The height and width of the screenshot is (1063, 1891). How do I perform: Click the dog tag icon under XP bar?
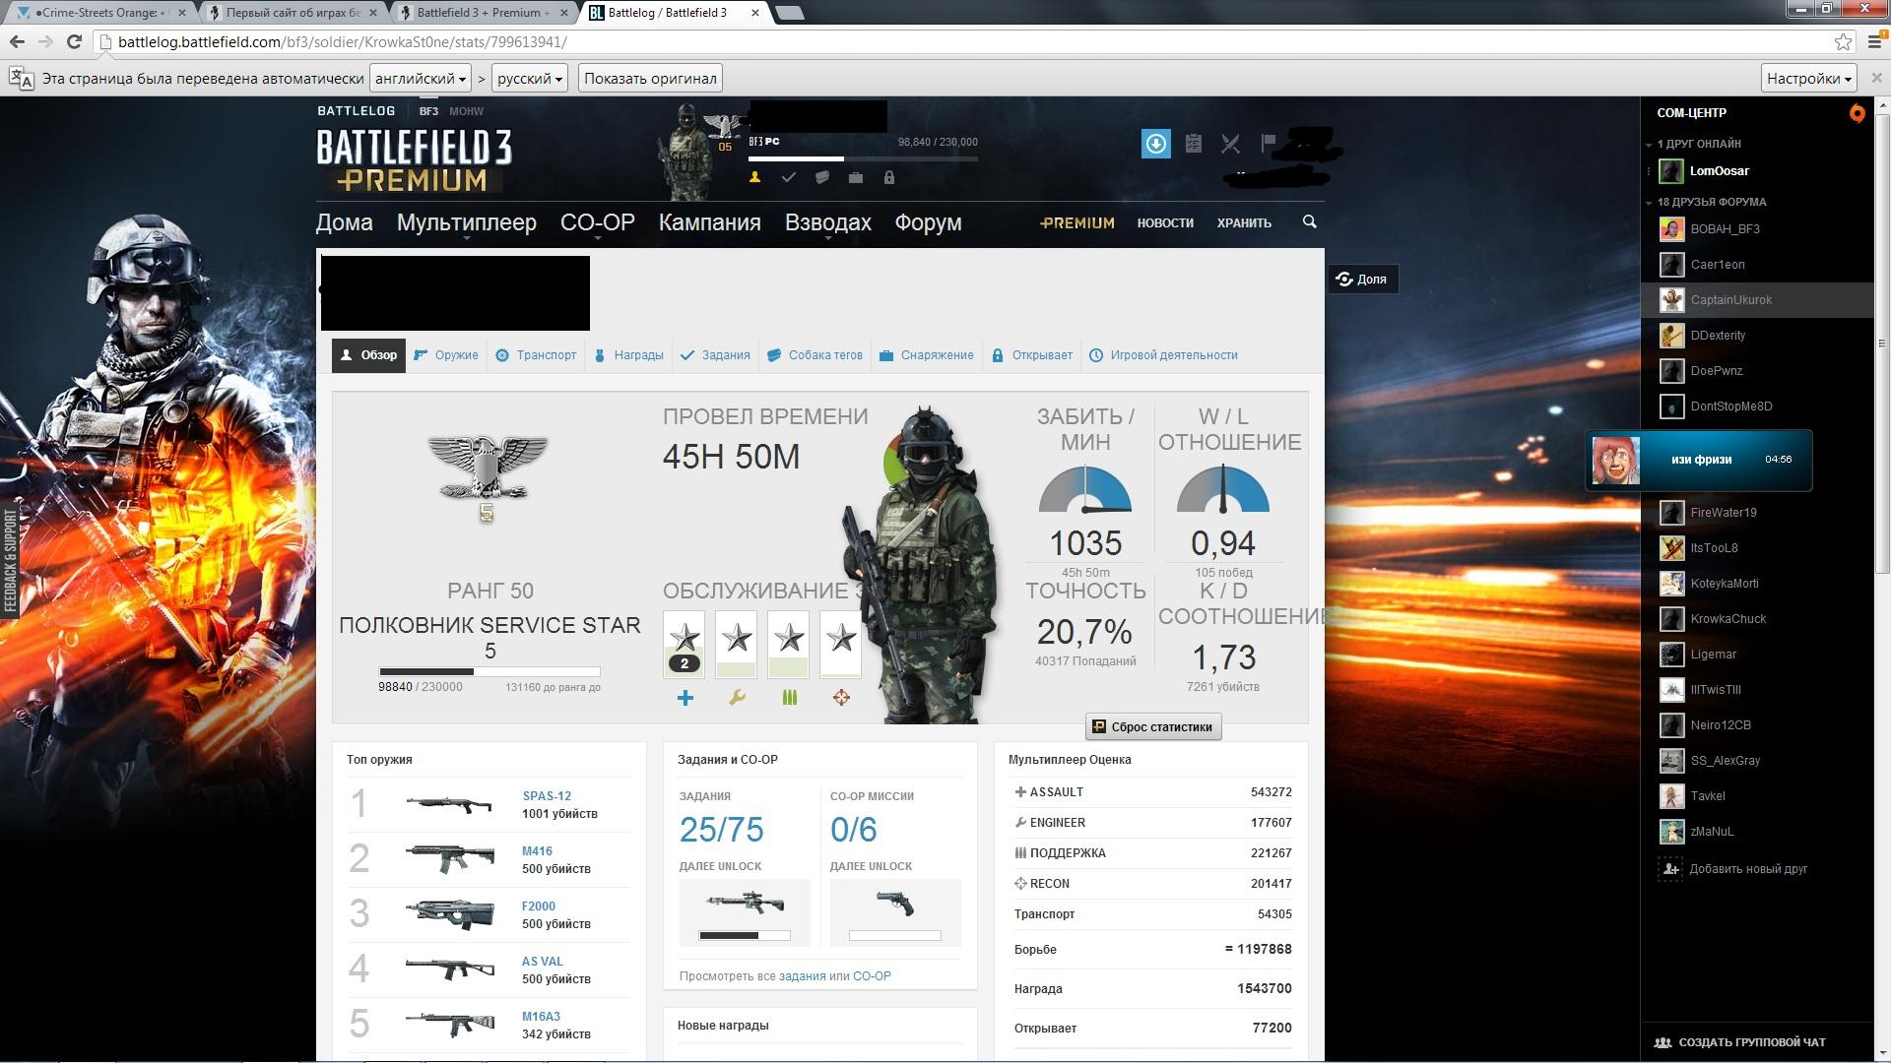click(x=821, y=177)
